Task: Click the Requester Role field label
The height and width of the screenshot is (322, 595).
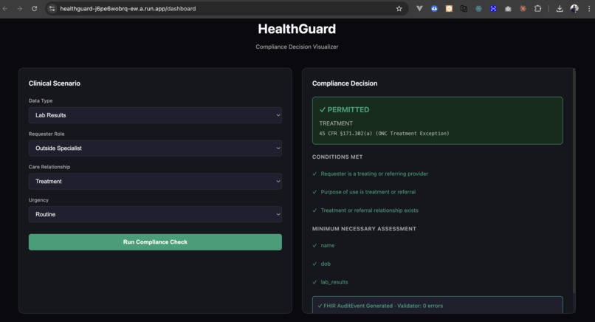Action: point(47,134)
